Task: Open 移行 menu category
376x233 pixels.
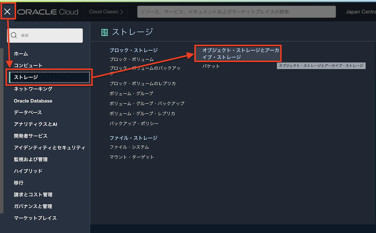Action: 19,183
